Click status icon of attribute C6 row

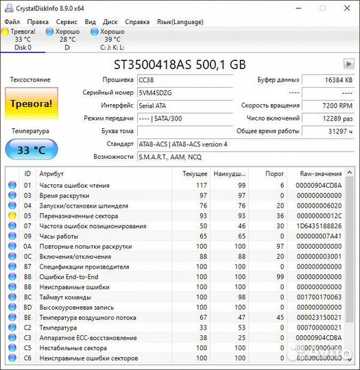pyautogui.click(x=12, y=358)
